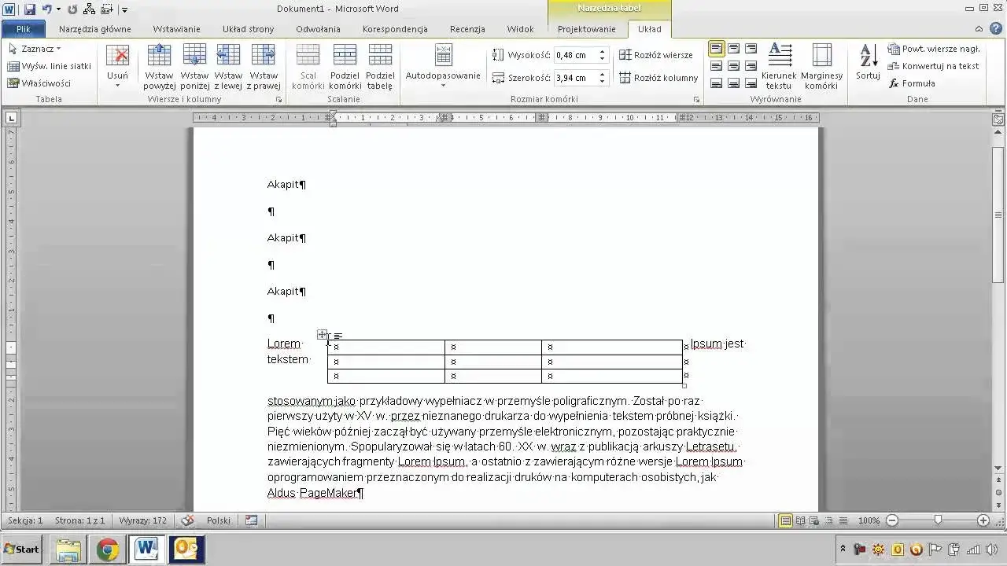1007x566 pixels.
Task: Toggle the top-left cell alignment option
Action: (x=716, y=48)
